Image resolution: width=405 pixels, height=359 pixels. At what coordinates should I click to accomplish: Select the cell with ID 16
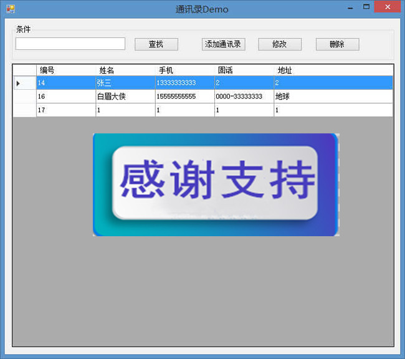coord(66,97)
